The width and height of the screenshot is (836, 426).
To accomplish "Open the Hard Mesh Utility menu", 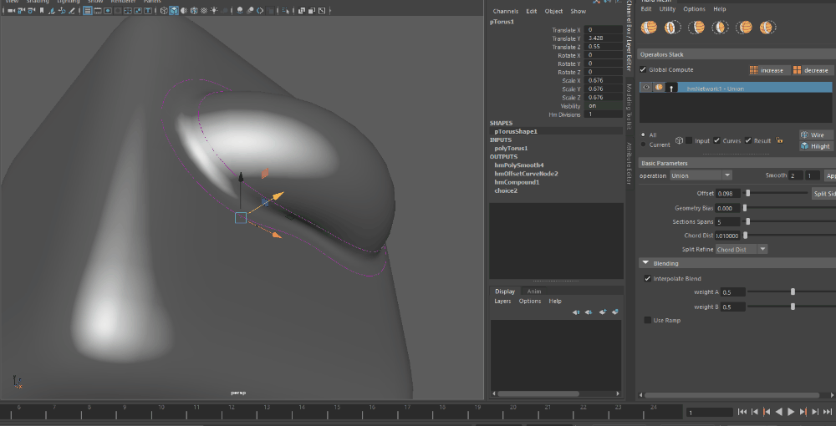I will [667, 9].
